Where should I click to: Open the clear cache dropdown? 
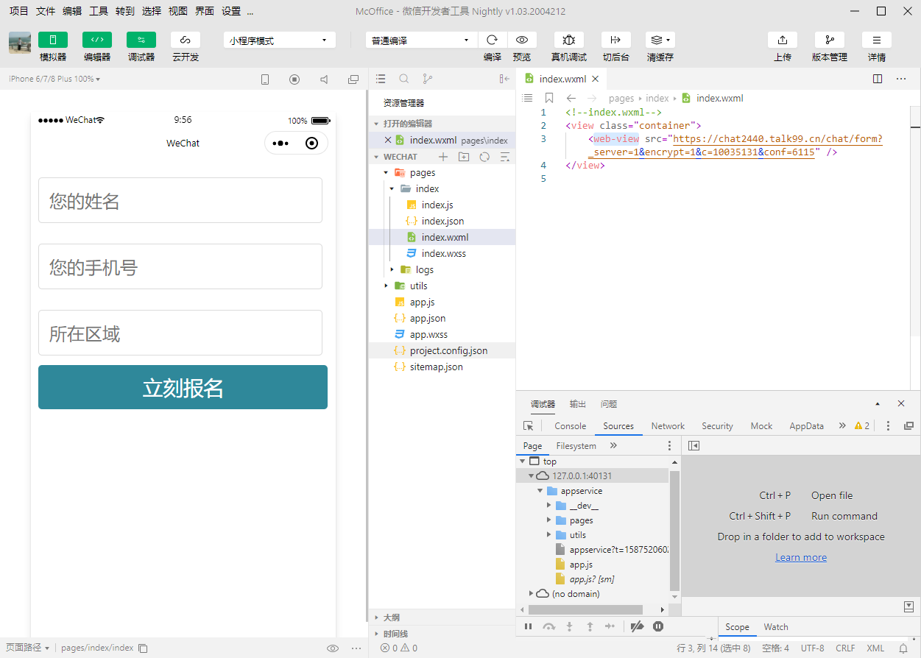(660, 40)
